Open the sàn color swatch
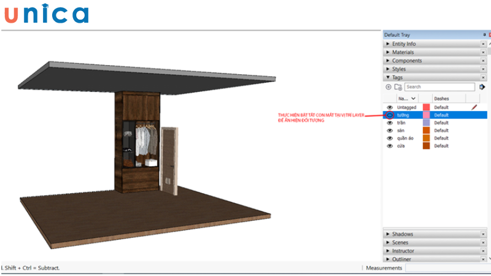The height and width of the screenshot is (276, 491). coord(426,131)
